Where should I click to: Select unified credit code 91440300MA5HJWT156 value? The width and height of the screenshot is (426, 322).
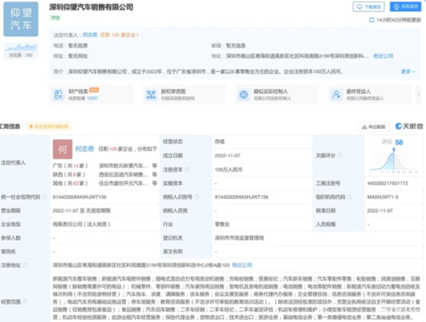(80, 197)
